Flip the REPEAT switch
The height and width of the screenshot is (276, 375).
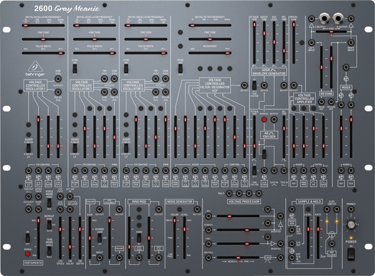pos(49,225)
